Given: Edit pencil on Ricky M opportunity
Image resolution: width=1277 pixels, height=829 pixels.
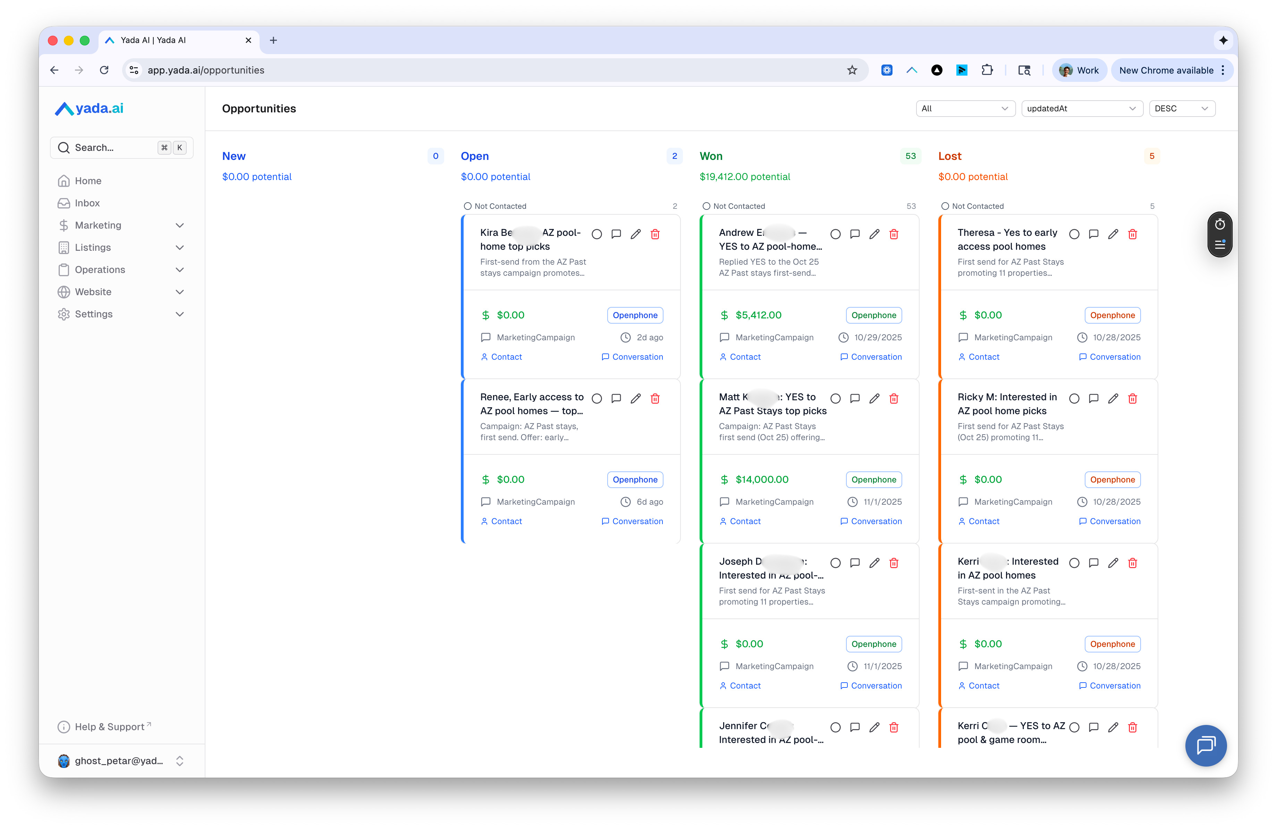Looking at the screenshot, I should point(1113,399).
